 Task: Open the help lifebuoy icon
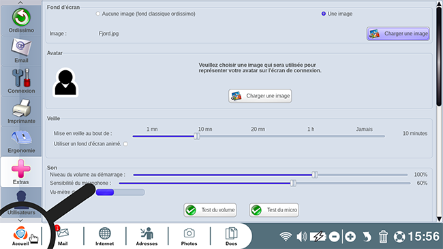click(399, 237)
